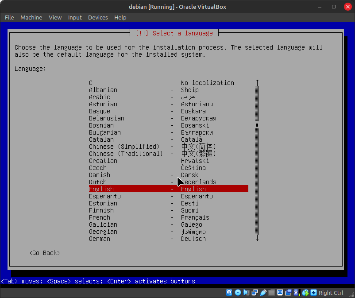Screen dimensions: 355x298
Task: Select French from the language list
Action: pyautogui.click(x=100, y=217)
